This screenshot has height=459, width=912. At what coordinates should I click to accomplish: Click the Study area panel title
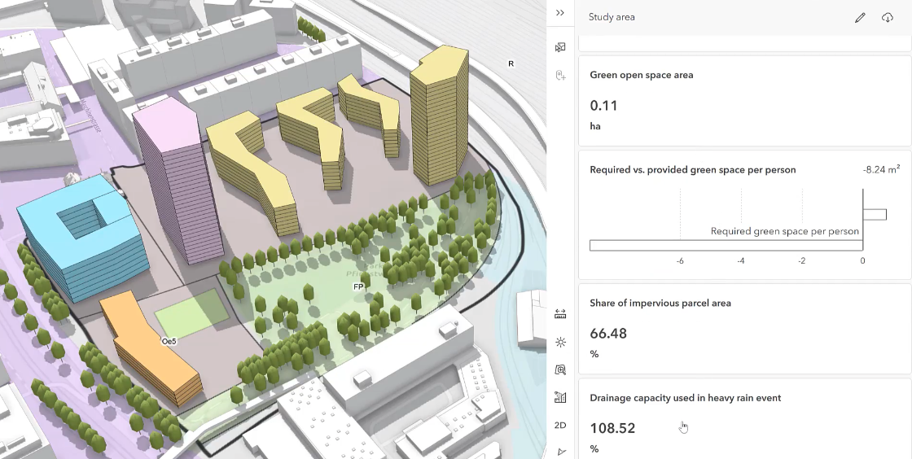point(612,17)
